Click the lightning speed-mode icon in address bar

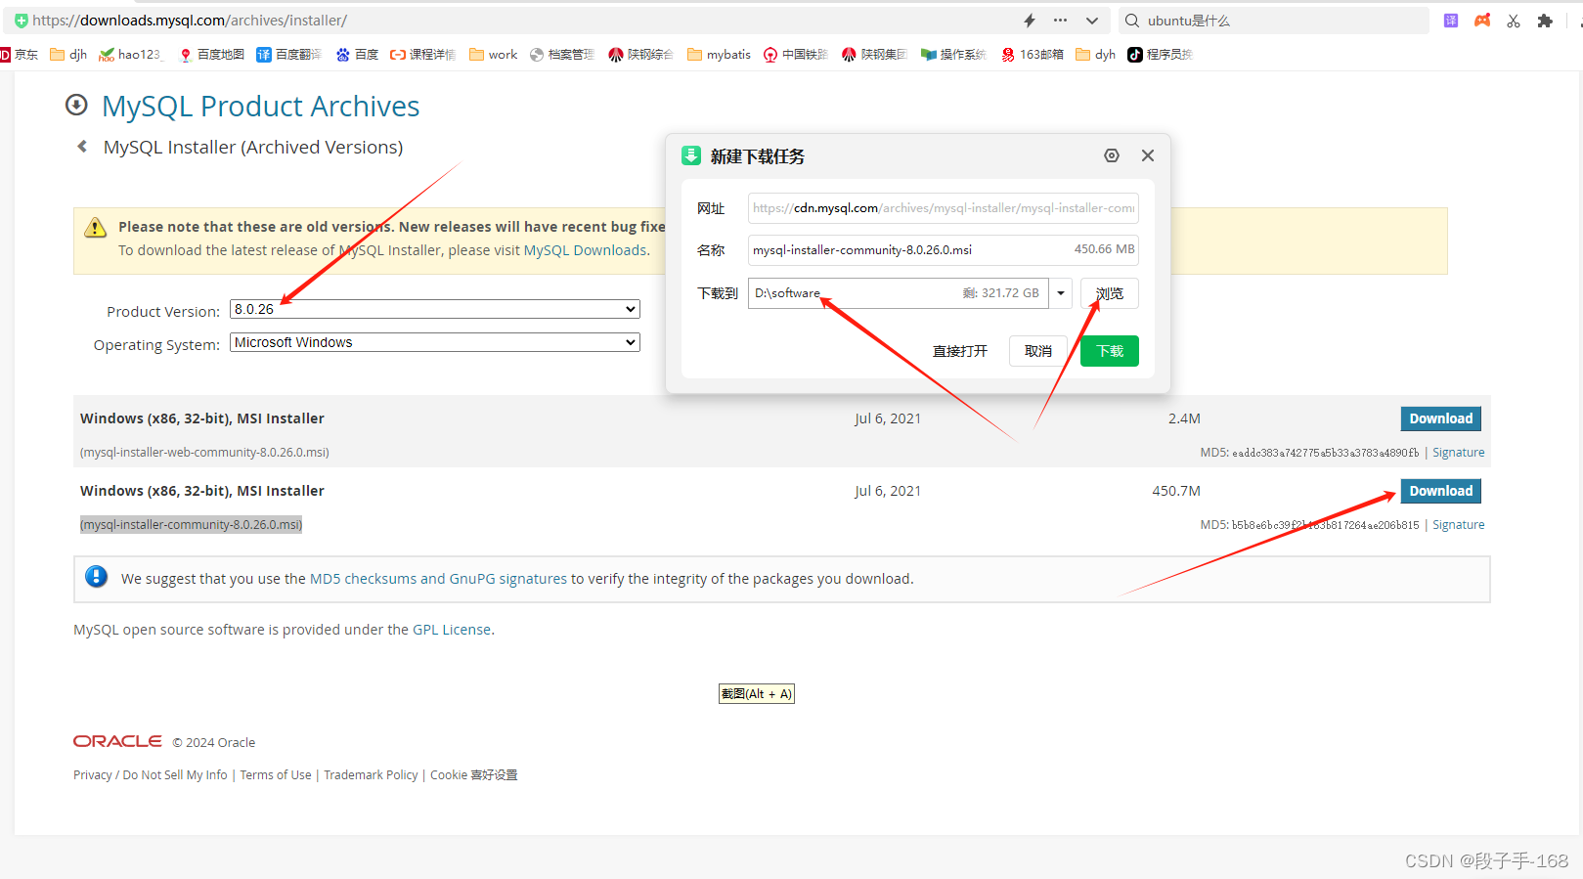point(1030,21)
